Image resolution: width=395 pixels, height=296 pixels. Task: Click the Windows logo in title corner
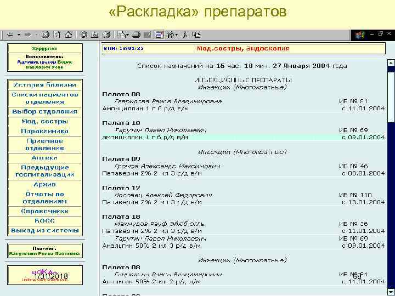[x=360, y=35]
